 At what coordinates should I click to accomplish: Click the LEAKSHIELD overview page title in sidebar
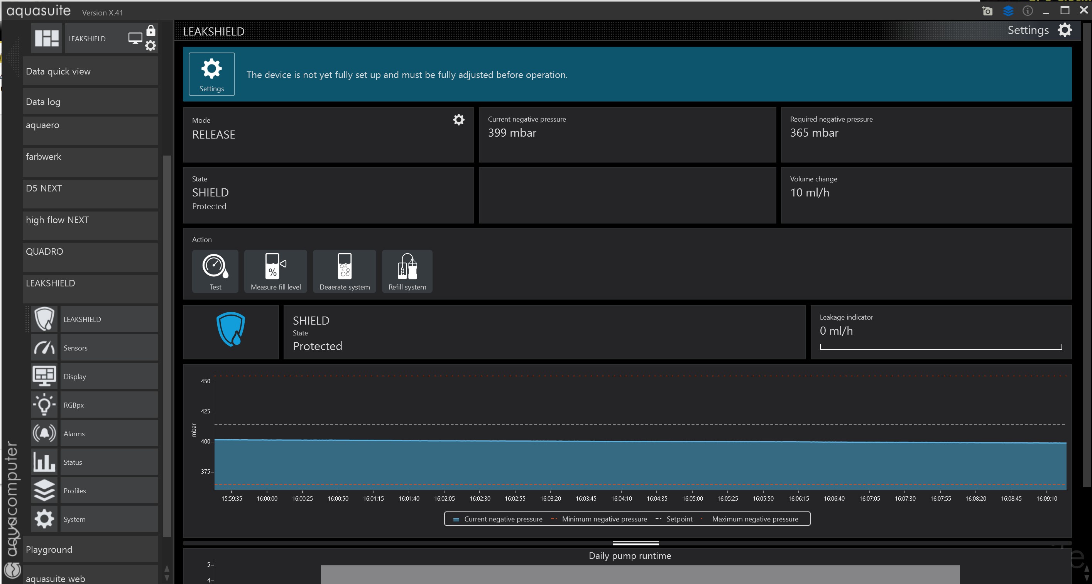point(87,39)
